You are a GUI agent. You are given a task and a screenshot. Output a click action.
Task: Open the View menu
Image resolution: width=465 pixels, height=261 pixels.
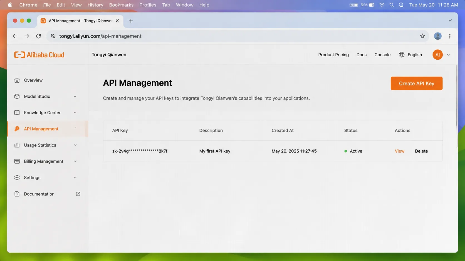pyautogui.click(x=76, y=5)
